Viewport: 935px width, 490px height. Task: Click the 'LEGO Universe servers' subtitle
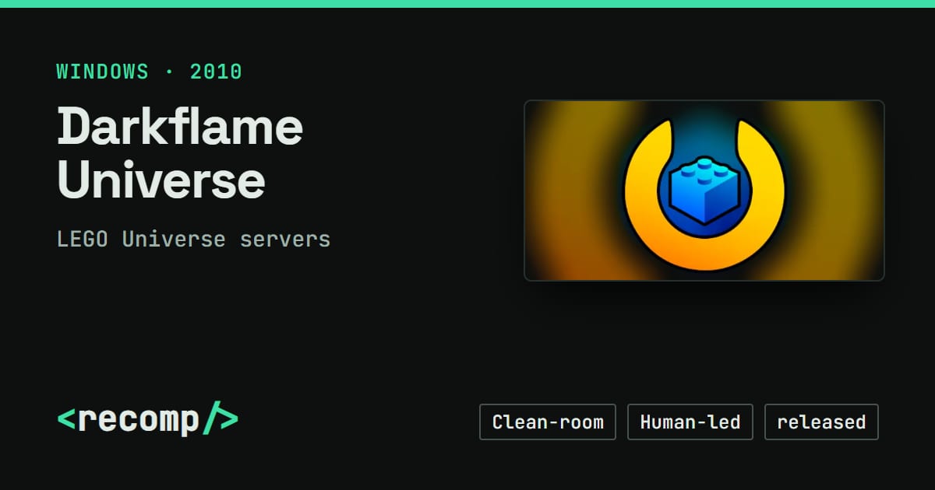pyautogui.click(x=194, y=239)
